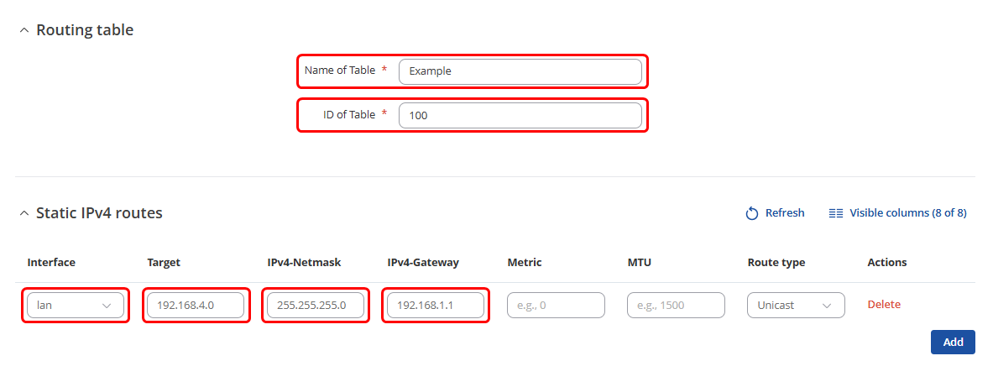Click the Routing table section heading
This screenshot has width=993, height=382.
pos(85,30)
